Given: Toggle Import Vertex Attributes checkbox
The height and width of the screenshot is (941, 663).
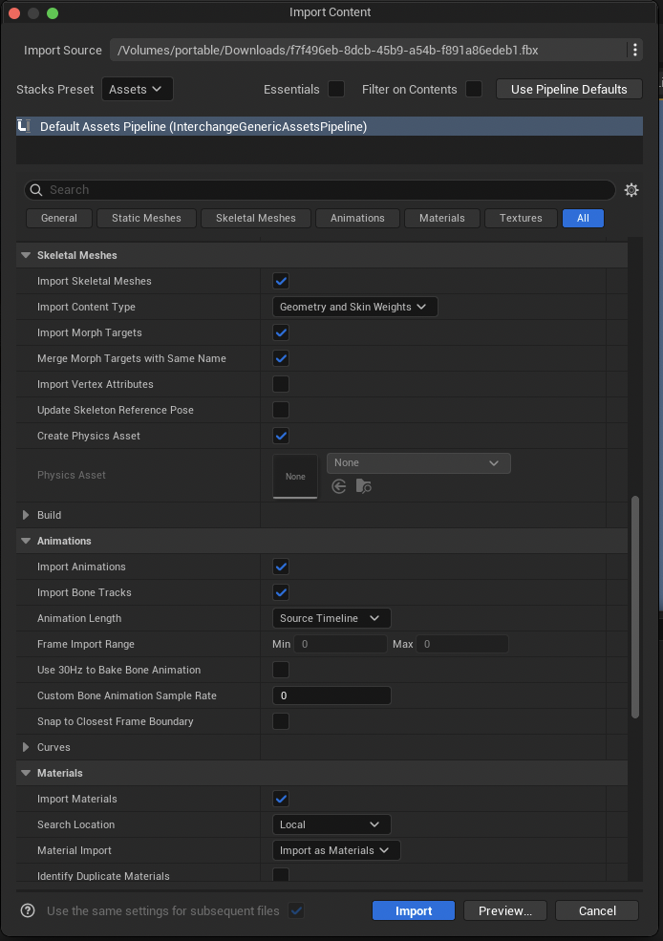Looking at the screenshot, I should pos(281,384).
